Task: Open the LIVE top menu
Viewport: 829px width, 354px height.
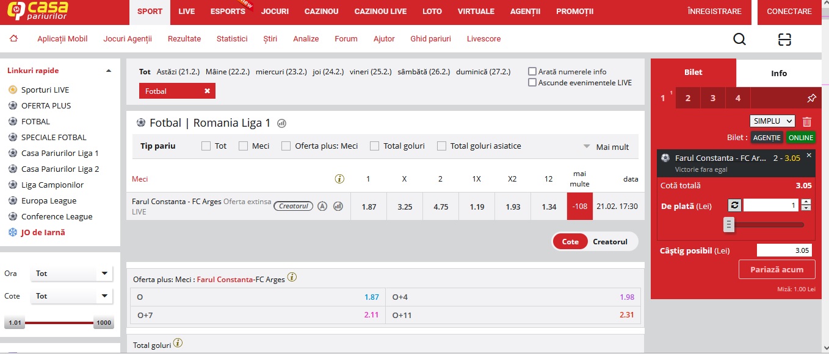Action: 187,12
